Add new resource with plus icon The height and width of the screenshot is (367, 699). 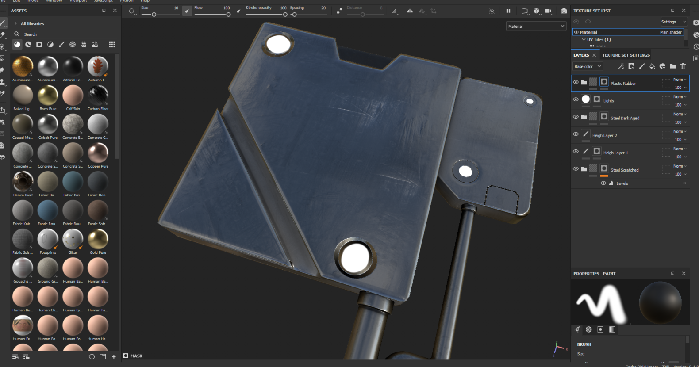tap(114, 357)
